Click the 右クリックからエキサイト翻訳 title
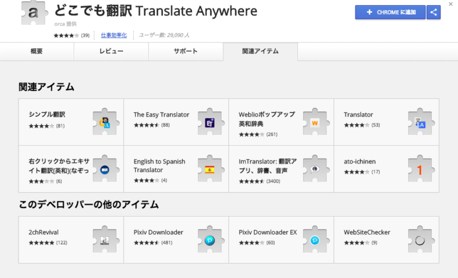The width and height of the screenshot is (458, 278). tap(59, 166)
